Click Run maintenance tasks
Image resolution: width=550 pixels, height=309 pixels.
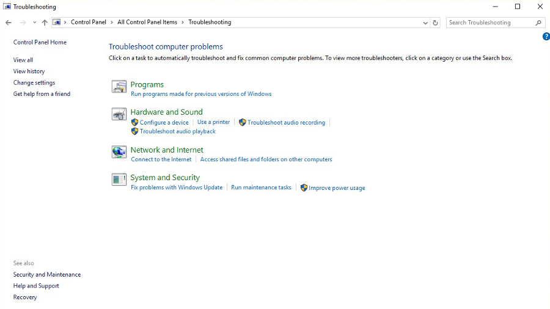[261, 187]
